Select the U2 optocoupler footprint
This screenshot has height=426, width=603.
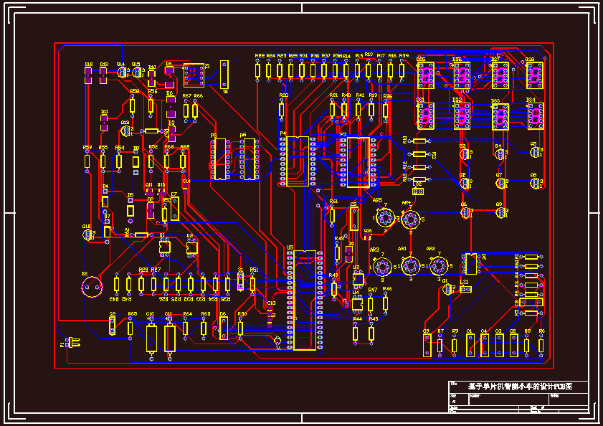pyautogui.click(x=192, y=248)
